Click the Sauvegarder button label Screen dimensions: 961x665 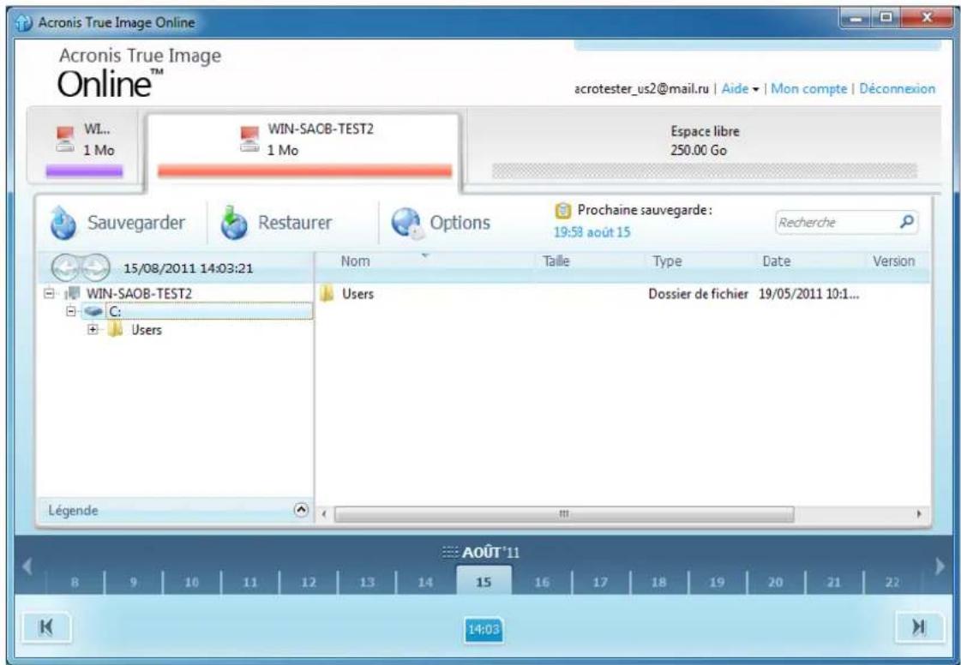(136, 223)
